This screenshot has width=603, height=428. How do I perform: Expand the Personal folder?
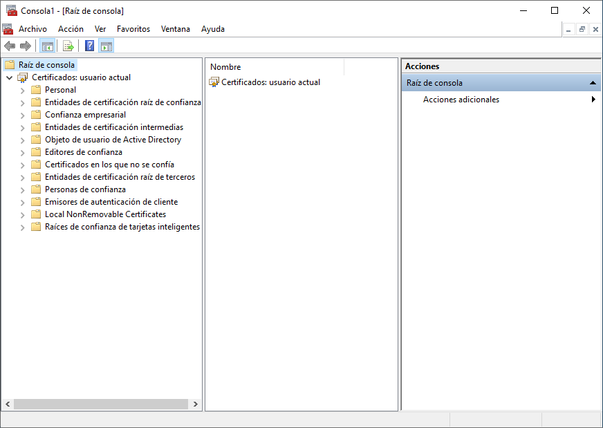[22, 90]
